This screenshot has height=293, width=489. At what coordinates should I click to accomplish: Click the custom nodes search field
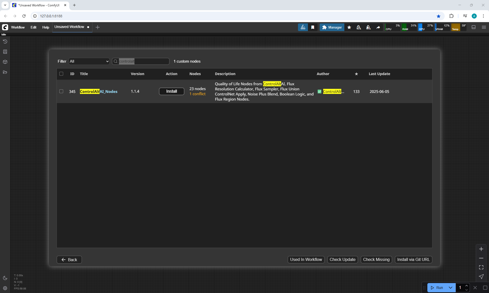143,61
